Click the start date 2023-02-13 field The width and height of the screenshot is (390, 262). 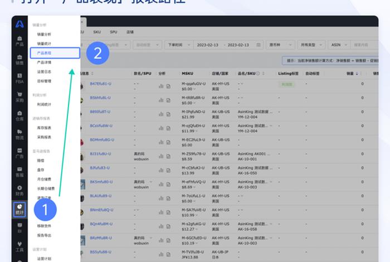point(207,45)
